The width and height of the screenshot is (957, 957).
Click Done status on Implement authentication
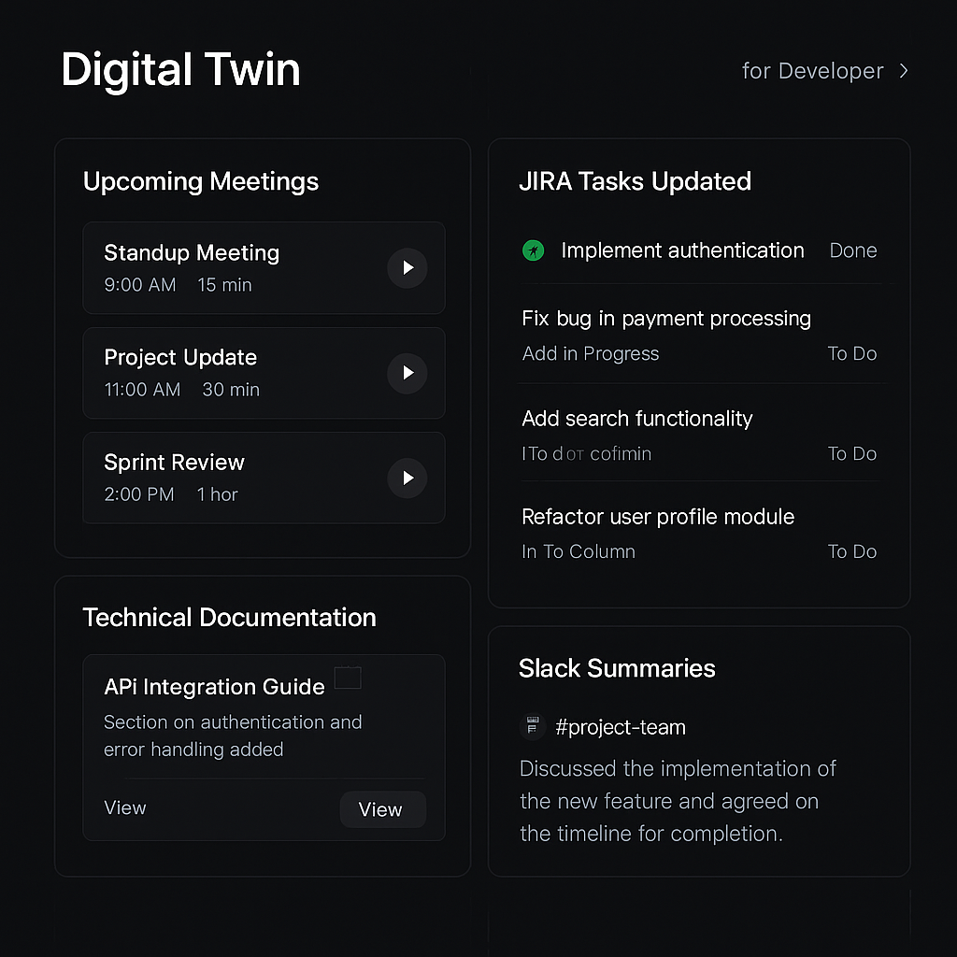click(852, 250)
